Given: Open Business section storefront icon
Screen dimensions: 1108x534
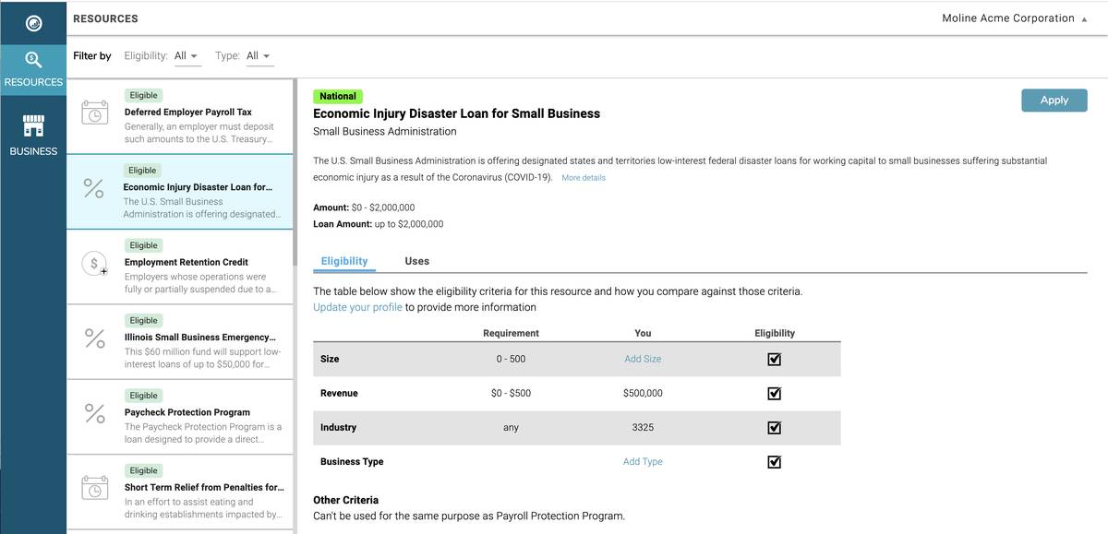Looking at the screenshot, I should coord(33,125).
